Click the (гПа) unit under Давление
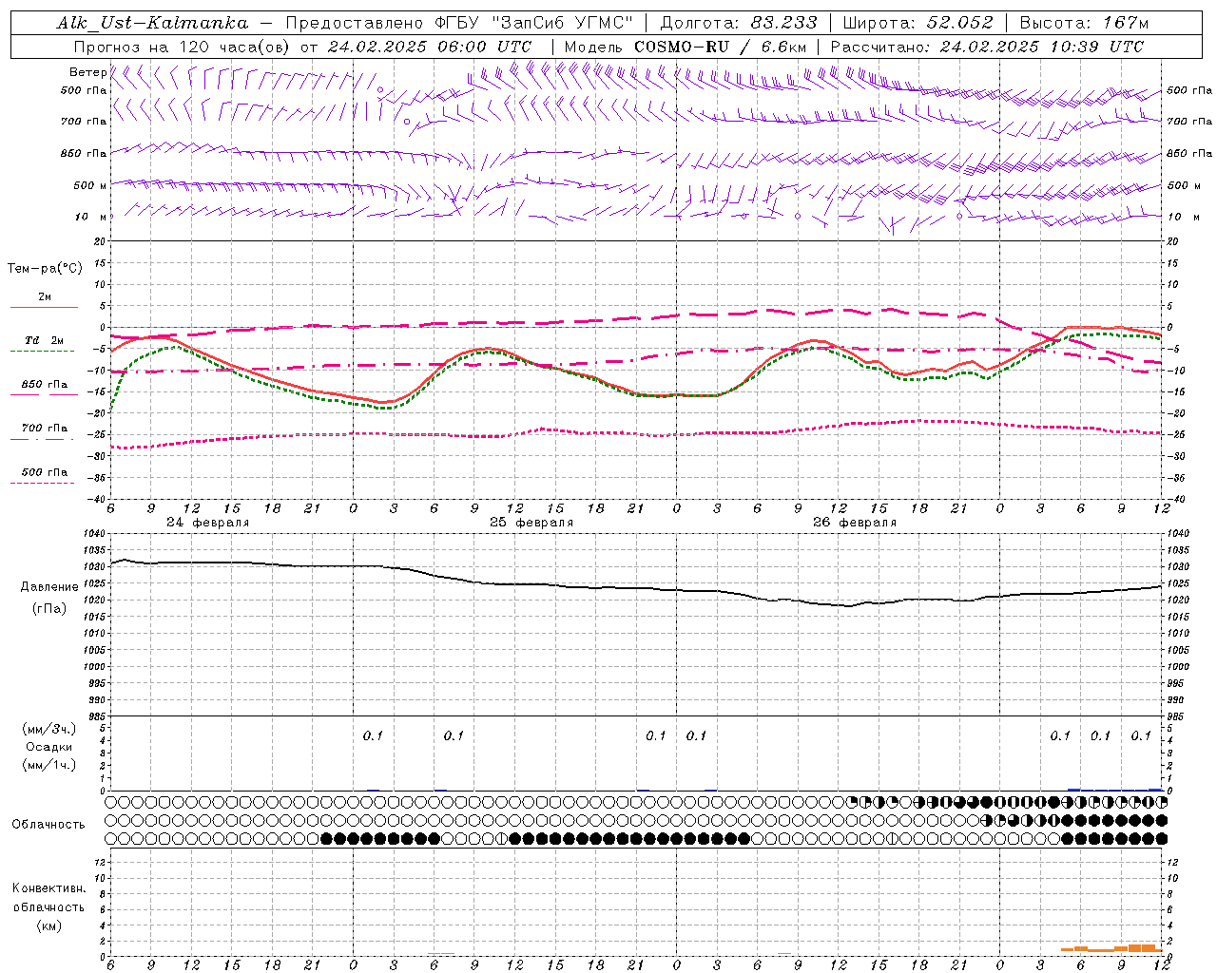The height and width of the screenshot is (973, 1217). [x=48, y=609]
